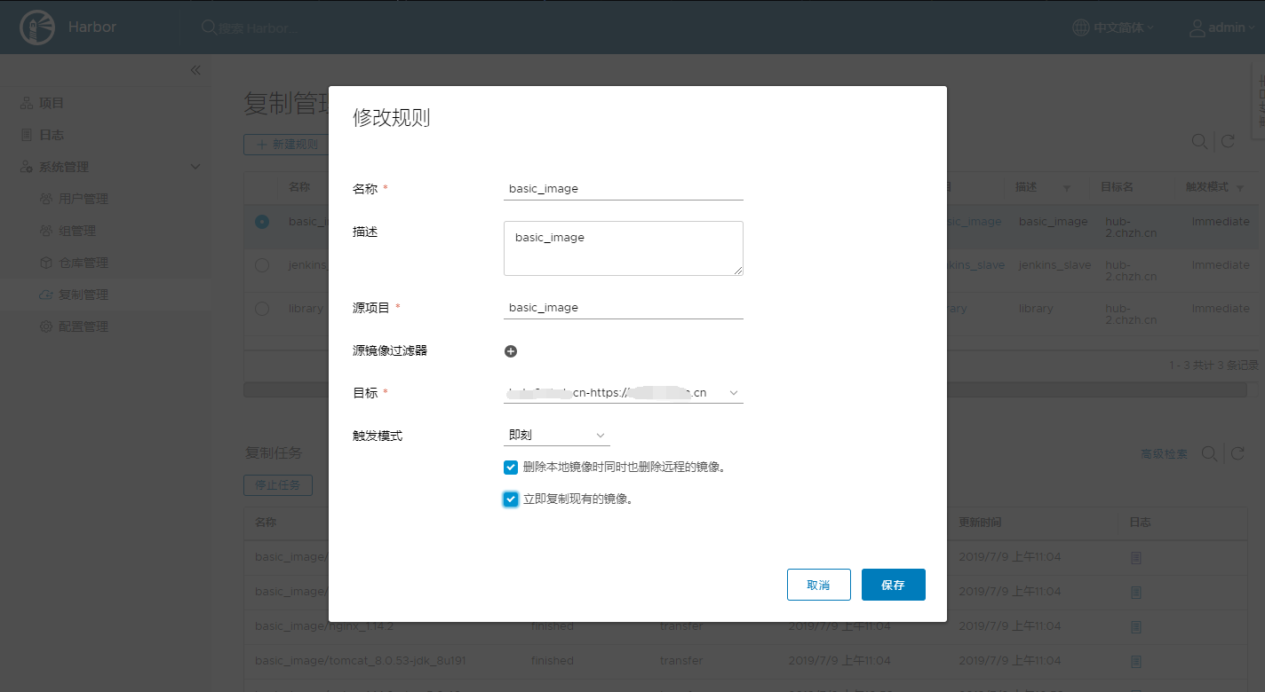Click the search magnifier in header

209,28
